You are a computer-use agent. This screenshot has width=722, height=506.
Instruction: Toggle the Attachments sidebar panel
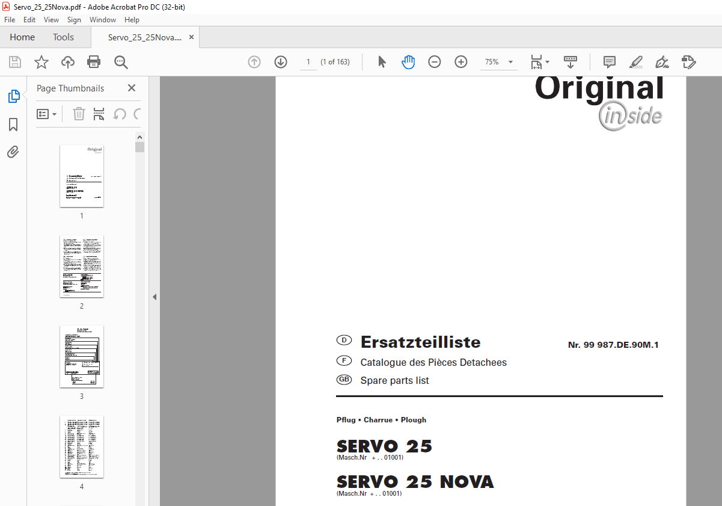(x=13, y=152)
